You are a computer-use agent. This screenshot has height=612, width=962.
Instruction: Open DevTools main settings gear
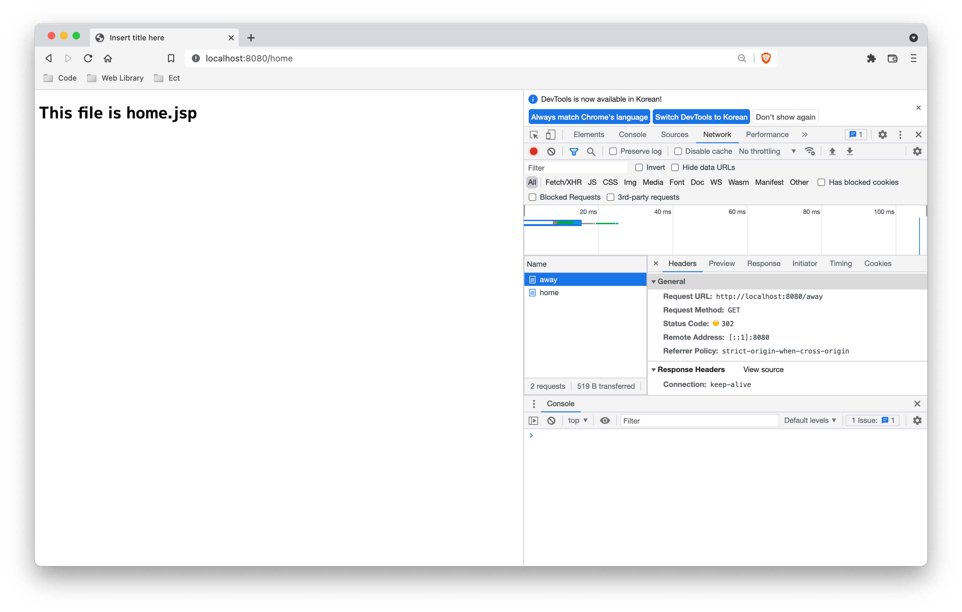click(882, 135)
